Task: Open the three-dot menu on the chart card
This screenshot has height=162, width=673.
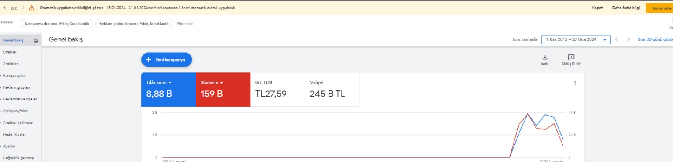Action: 575,83
